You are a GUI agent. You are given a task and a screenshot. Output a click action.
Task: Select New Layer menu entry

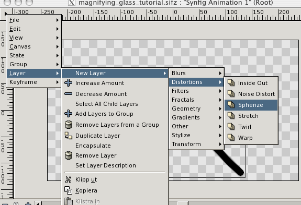tap(115, 73)
